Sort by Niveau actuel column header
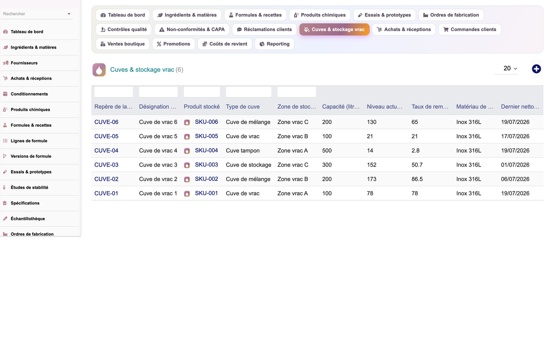 tap(385, 107)
